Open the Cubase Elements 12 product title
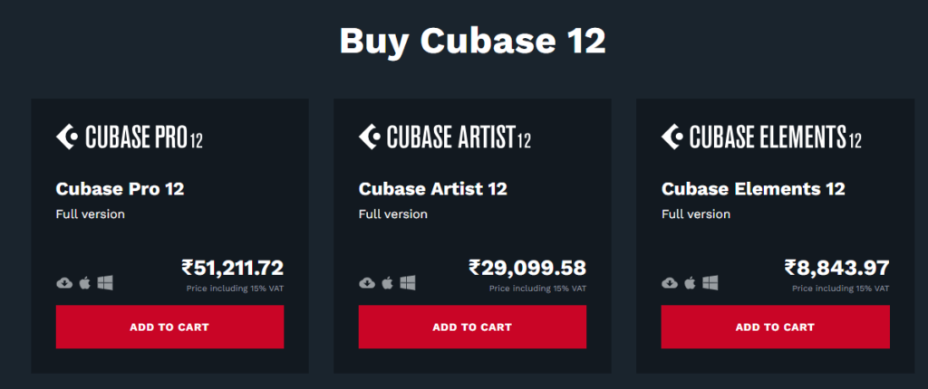Screen dimensions: 928x389 [753, 189]
